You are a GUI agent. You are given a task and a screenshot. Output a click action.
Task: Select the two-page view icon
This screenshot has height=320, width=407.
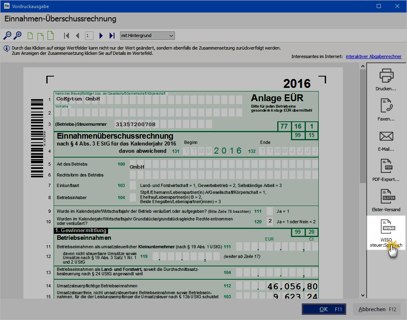coord(40,36)
